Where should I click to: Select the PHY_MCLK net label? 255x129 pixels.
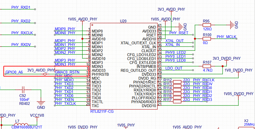227,37
